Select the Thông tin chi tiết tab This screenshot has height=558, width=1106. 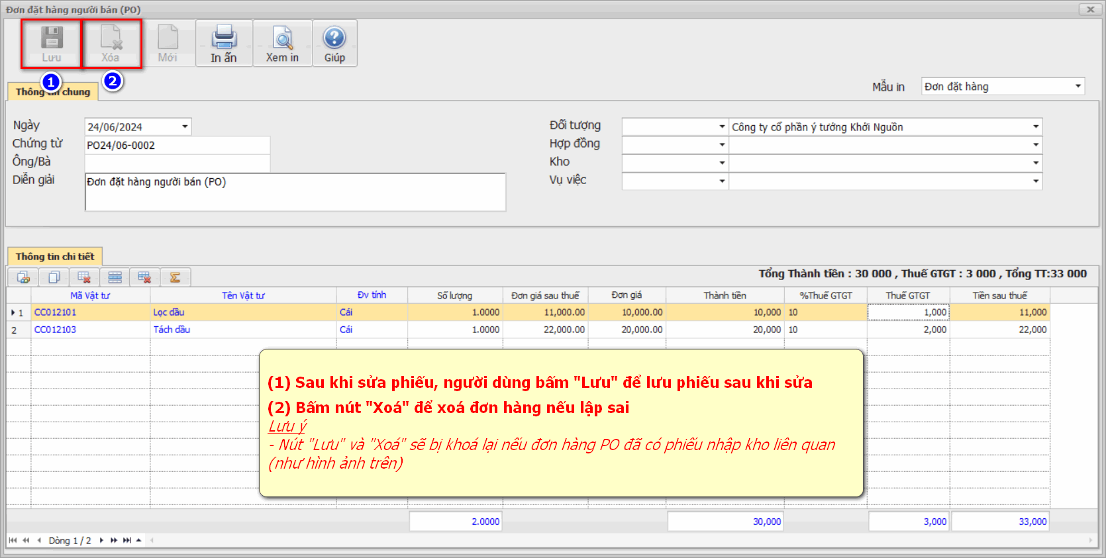55,256
